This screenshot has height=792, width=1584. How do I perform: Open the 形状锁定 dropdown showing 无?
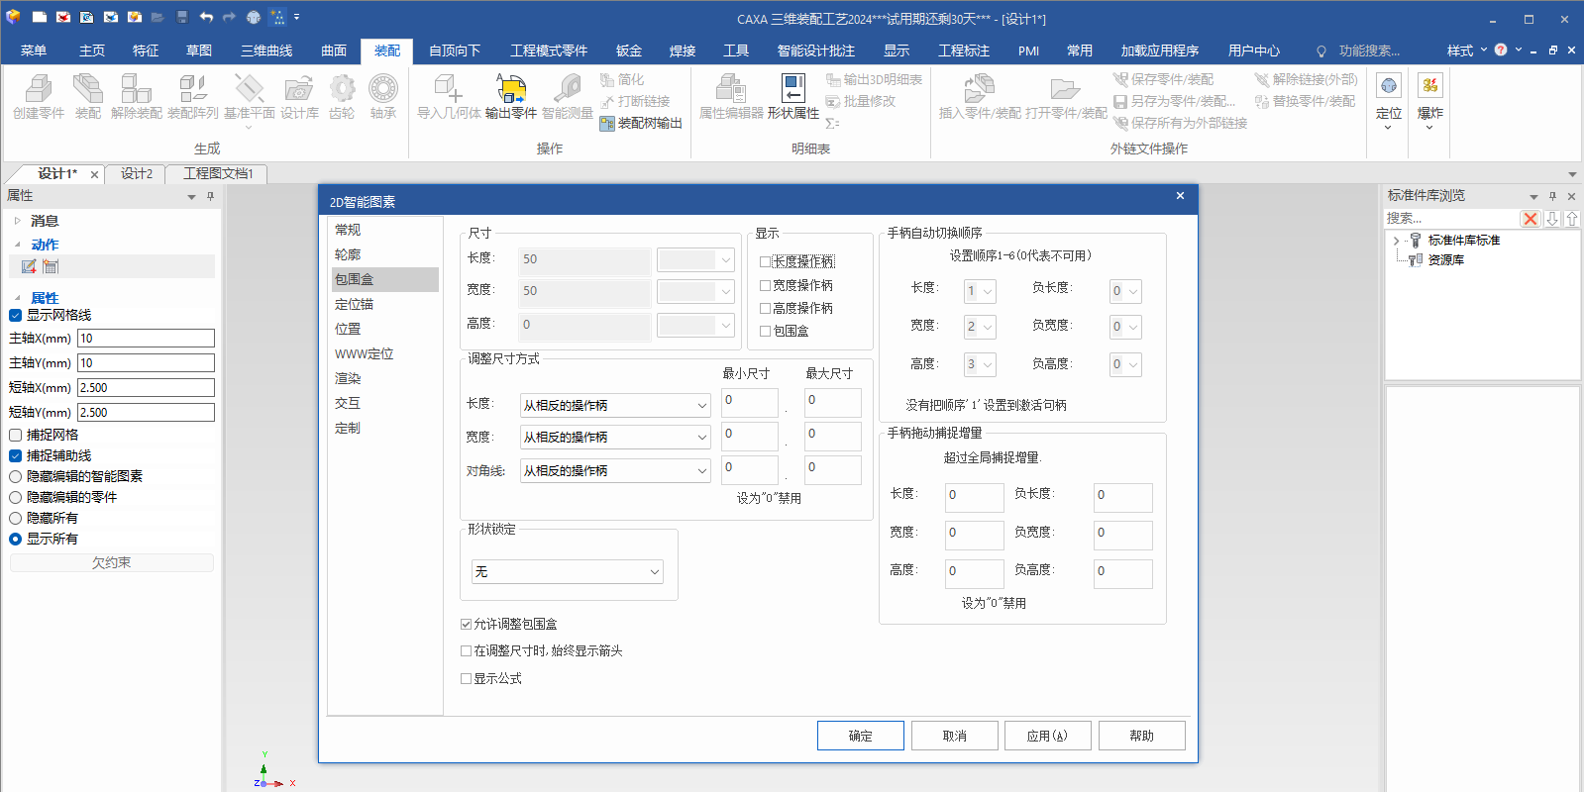tap(568, 572)
